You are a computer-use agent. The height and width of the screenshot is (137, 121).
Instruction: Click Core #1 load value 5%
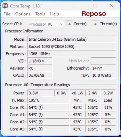click(x=108, y=115)
